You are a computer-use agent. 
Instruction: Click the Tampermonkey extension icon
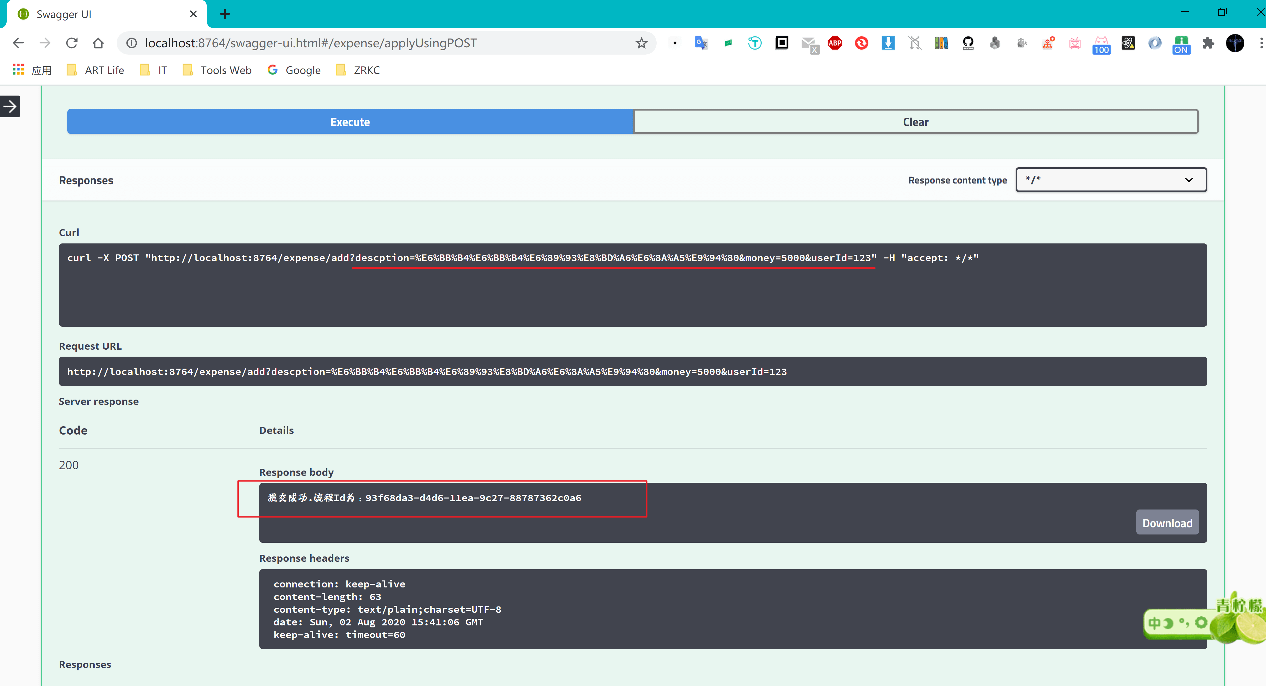pyautogui.click(x=754, y=43)
